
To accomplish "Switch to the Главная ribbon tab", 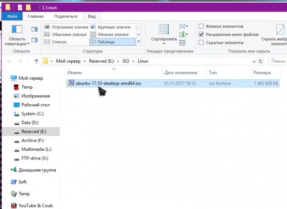I will point(35,16).
